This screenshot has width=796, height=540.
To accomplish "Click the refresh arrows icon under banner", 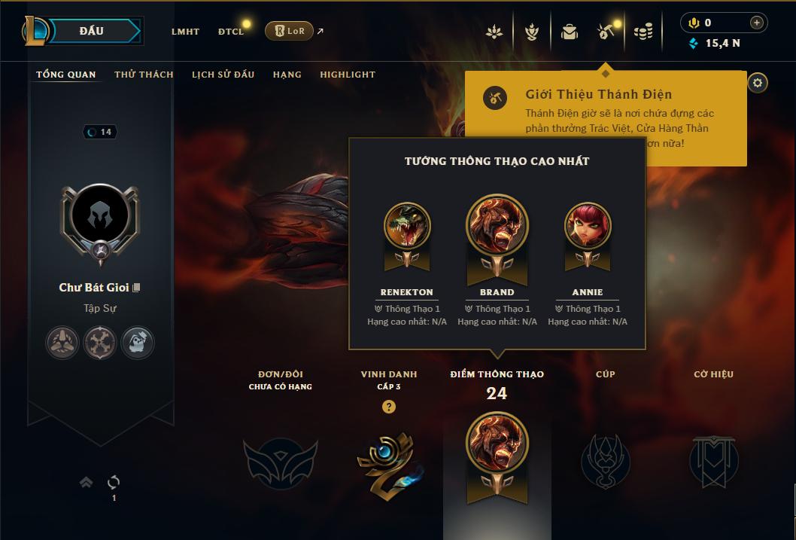I will tap(114, 482).
